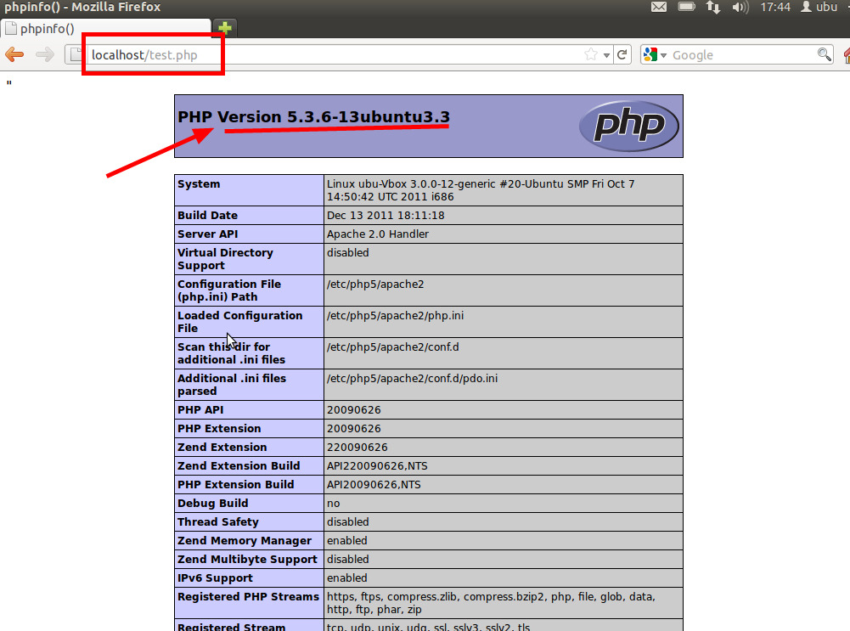Click the forward navigation arrow
This screenshot has width=850, height=631.
point(45,55)
